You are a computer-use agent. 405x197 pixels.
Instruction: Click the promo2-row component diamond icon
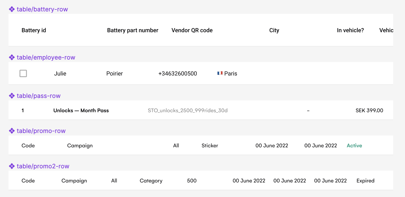12,166
